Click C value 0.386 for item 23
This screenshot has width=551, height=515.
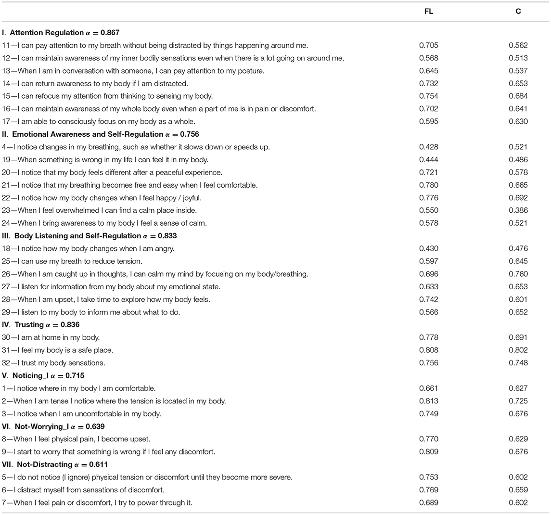coord(518,210)
